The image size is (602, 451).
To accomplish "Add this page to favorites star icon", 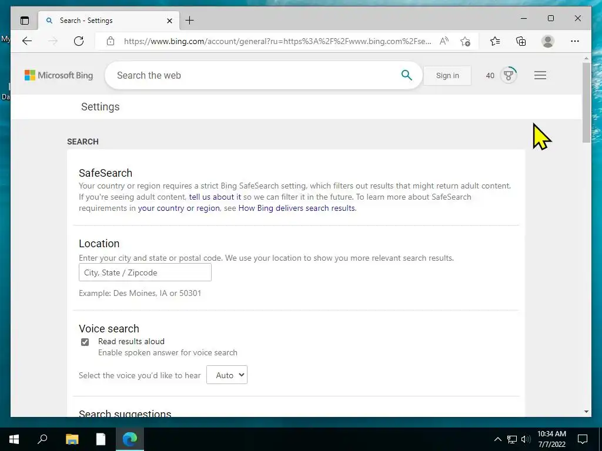I will (x=466, y=41).
